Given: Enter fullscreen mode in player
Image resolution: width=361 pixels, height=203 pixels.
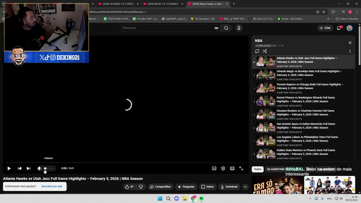Looking at the screenshot, I should point(241,168).
